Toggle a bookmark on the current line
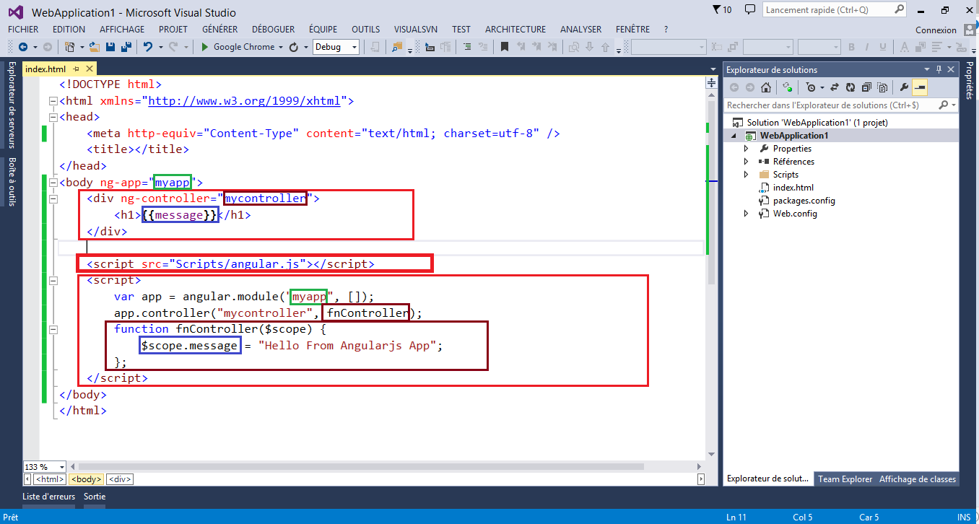This screenshot has width=979, height=524. pos(505,47)
